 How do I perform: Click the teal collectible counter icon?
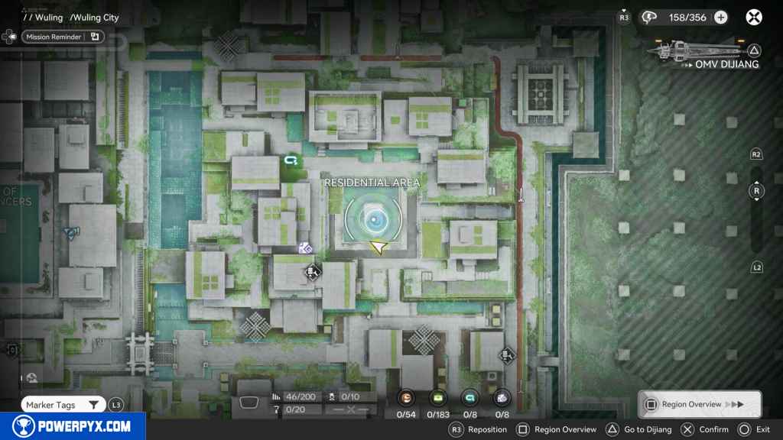point(469,397)
